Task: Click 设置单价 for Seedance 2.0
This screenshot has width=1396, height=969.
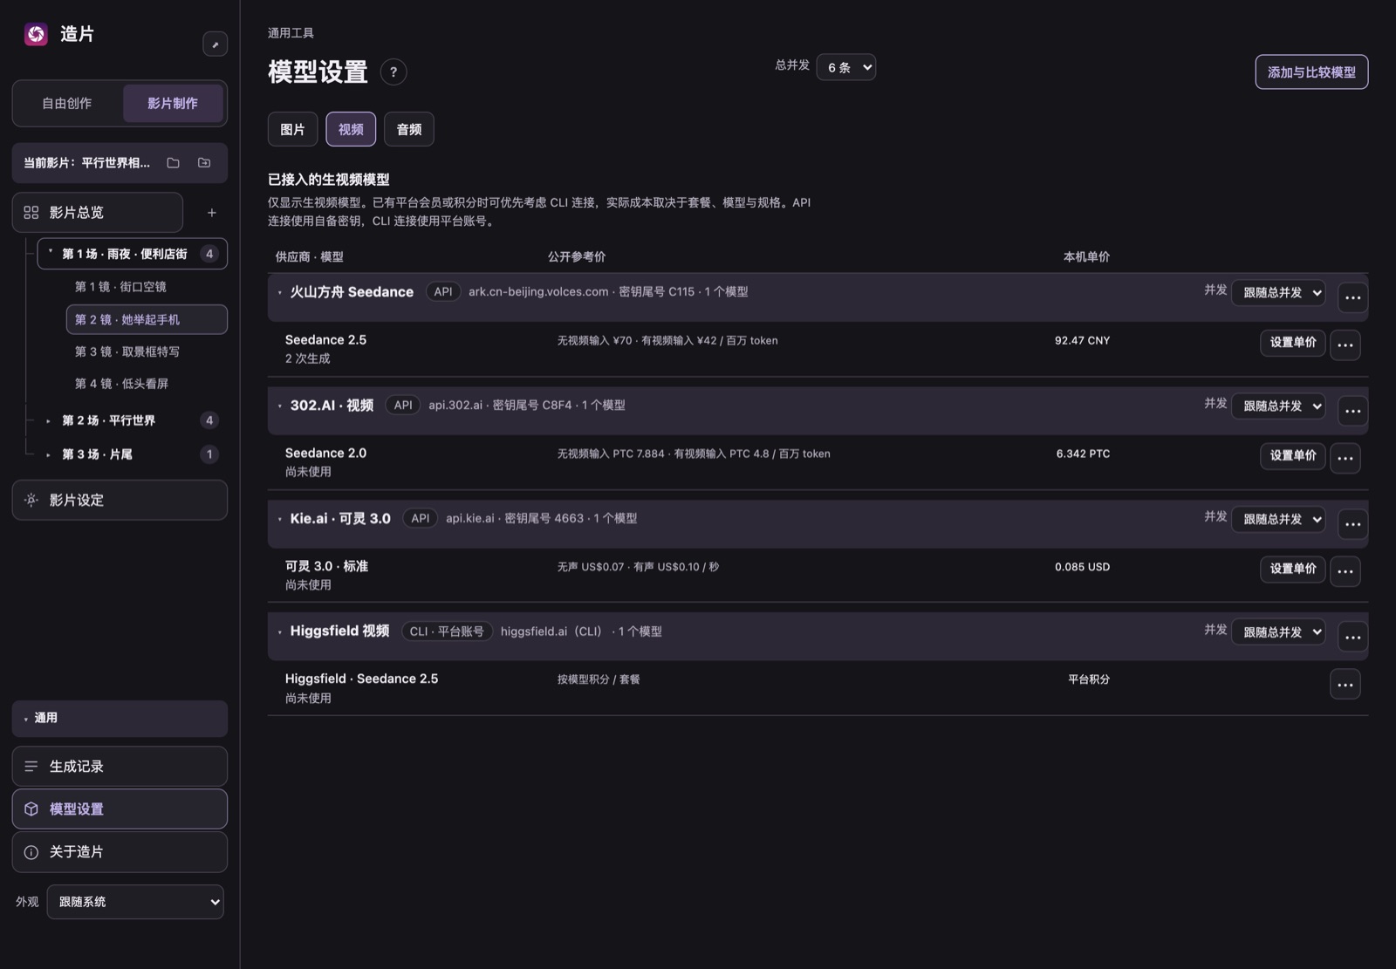Action: click(x=1292, y=456)
